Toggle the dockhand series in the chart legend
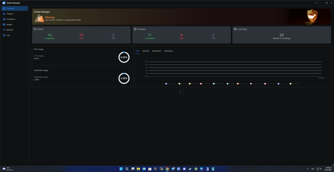 point(294,84)
